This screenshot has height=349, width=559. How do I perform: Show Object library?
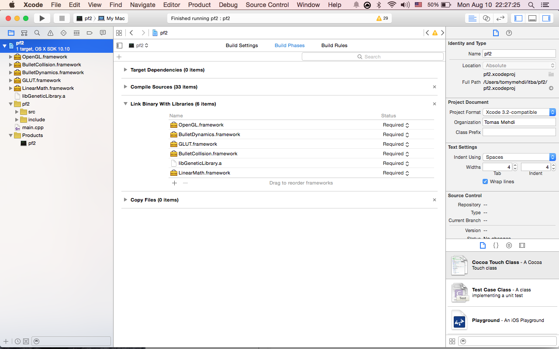pos(509,246)
